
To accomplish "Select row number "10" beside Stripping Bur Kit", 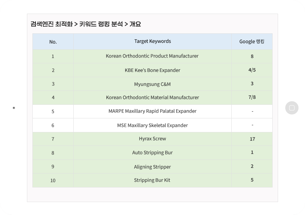I will pyautogui.click(x=53, y=180).
